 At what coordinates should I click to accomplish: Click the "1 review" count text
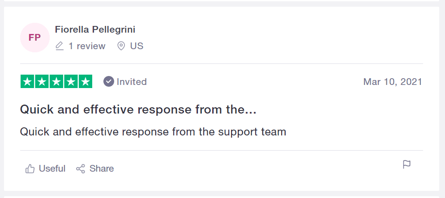(x=87, y=46)
